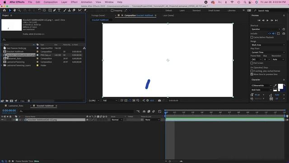This screenshot has width=289, height=163.
Task: Open the Parent None dropdown
Action: click(x=152, y=120)
